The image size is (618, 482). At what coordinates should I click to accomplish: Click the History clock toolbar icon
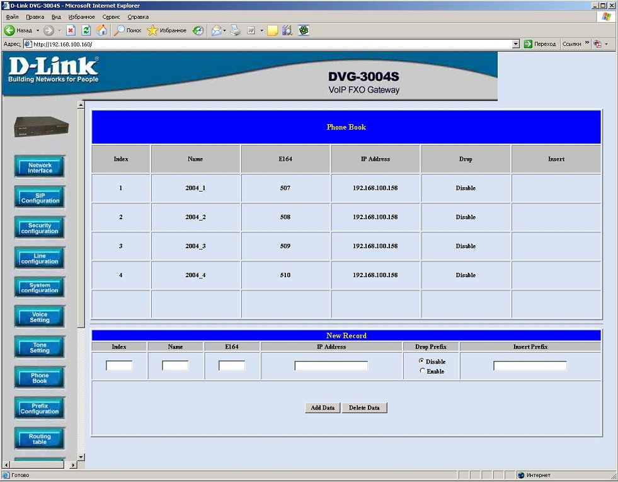coord(198,30)
